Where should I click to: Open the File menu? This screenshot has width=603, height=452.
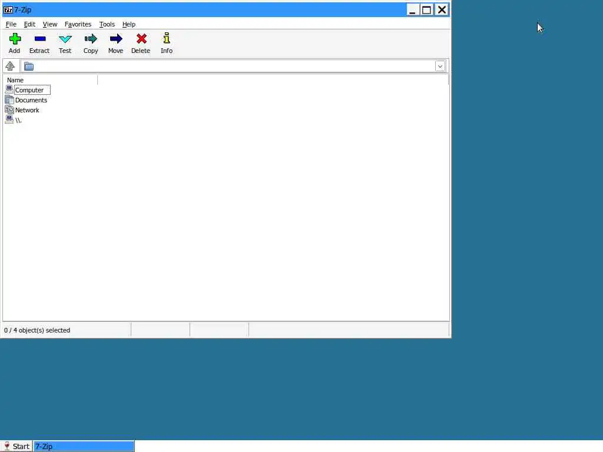pyautogui.click(x=11, y=24)
